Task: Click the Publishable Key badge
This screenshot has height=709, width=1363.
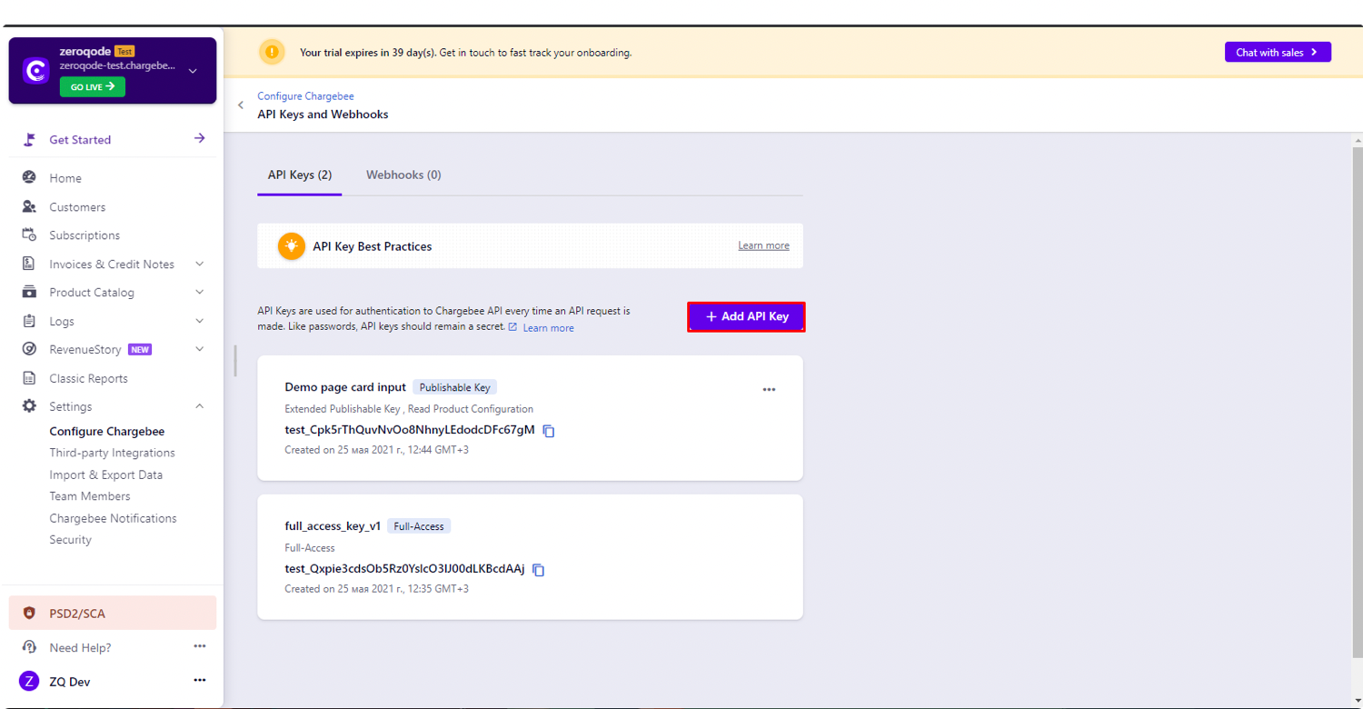Action: click(455, 387)
